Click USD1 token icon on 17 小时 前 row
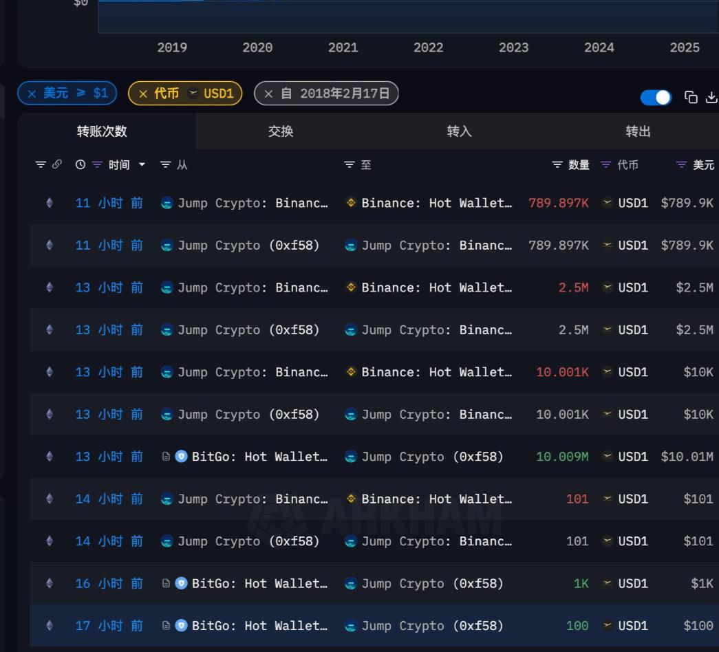719x652 pixels. tap(607, 625)
